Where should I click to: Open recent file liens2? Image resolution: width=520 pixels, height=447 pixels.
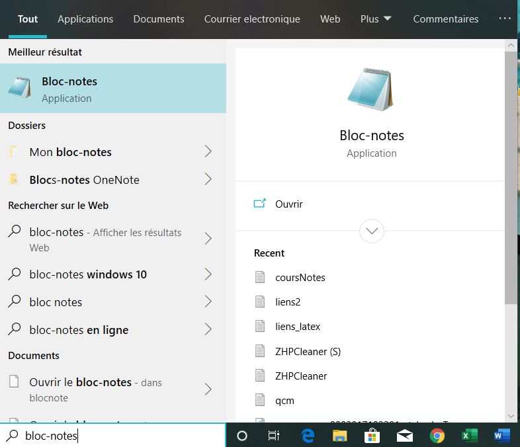click(288, 302)
